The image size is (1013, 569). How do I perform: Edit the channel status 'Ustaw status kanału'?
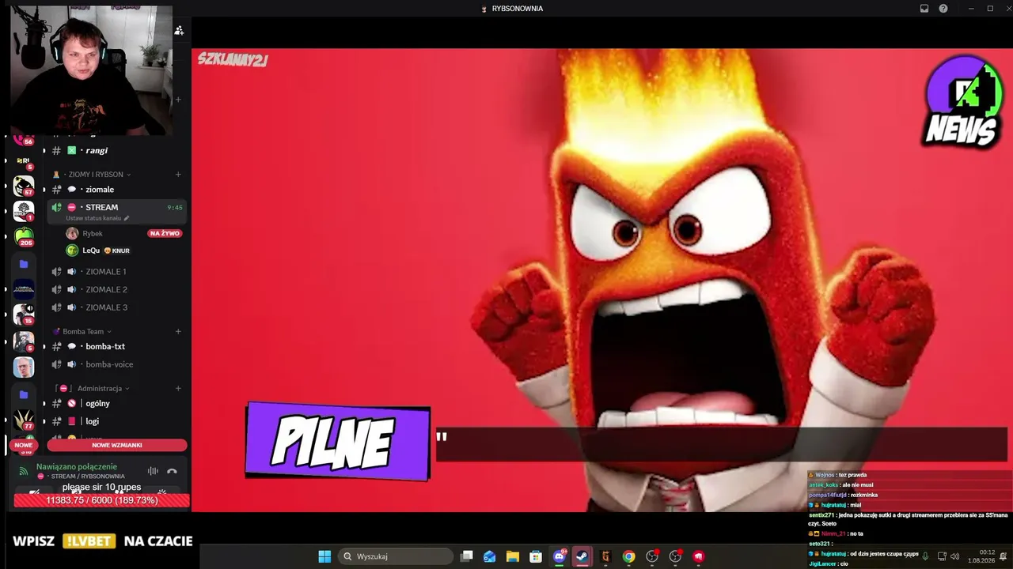click(97, 218)
